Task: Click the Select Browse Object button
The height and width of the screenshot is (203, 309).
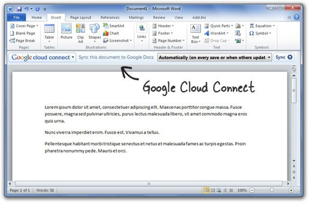Action: (x=294, y=172)
